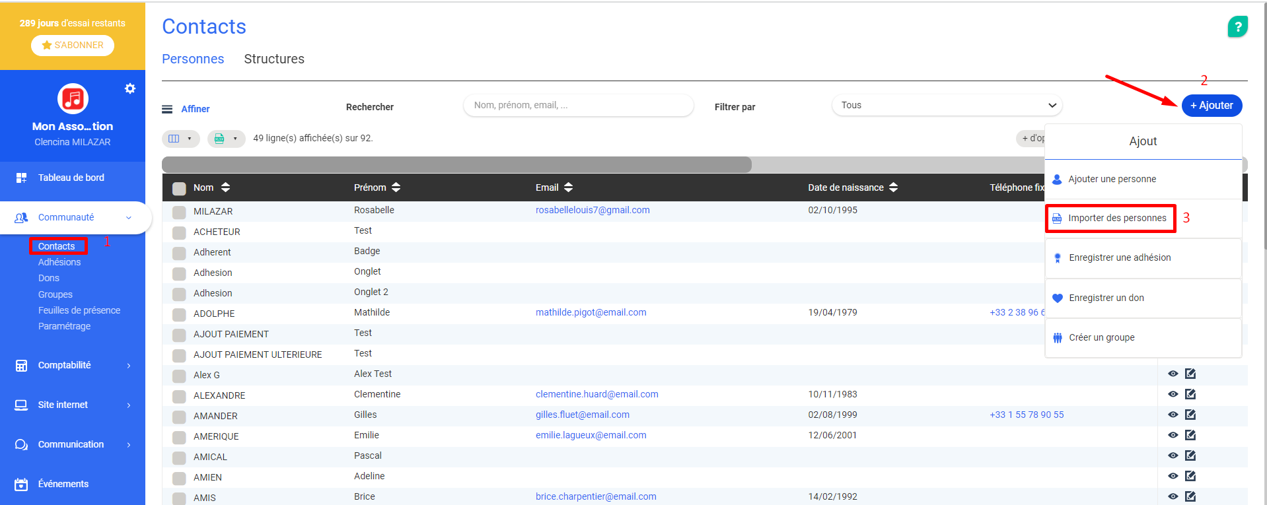Click the red music note association logo
1267x505 pixels.
point(73,99)
